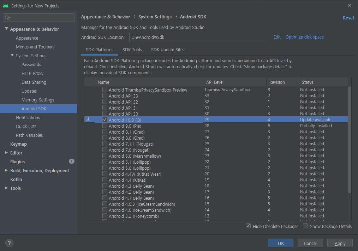Open Passwords settings page
Screen dimensions: 358x251
[31, 64]
